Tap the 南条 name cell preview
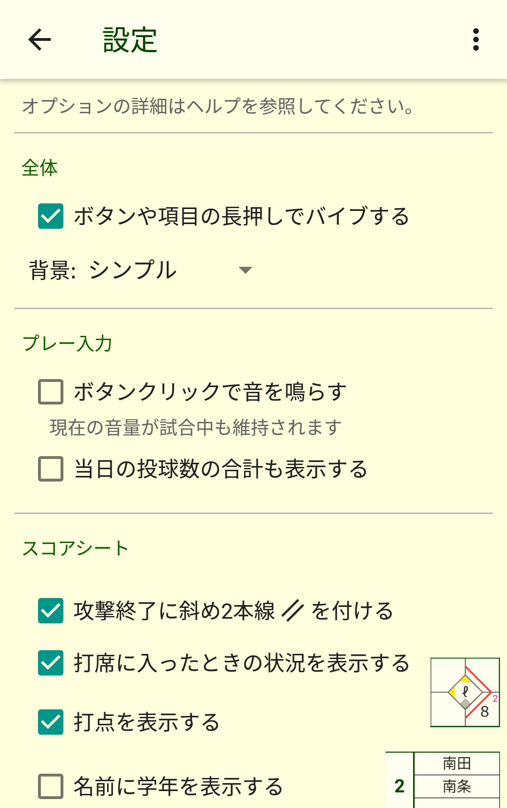Image resolution: width=507 pixels, height=808 pixels. 456,786
